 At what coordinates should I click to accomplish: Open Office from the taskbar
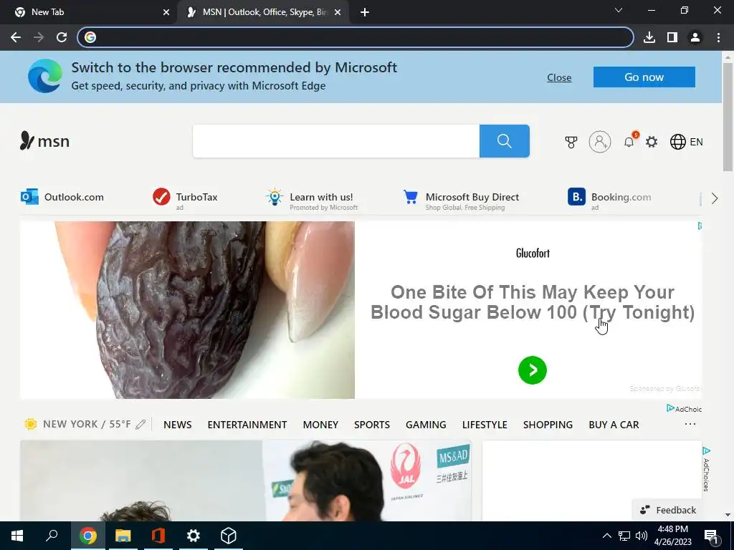tap(158, 536)
